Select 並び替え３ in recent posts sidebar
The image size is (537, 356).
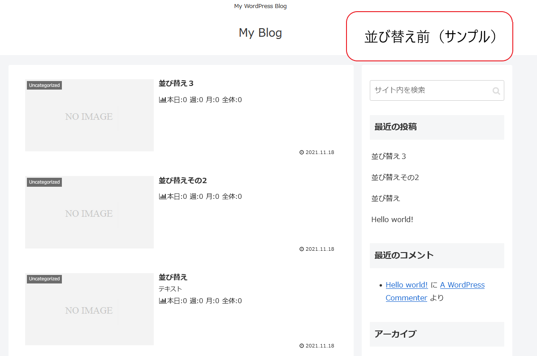pyautogui.click(x=389, y=156)
